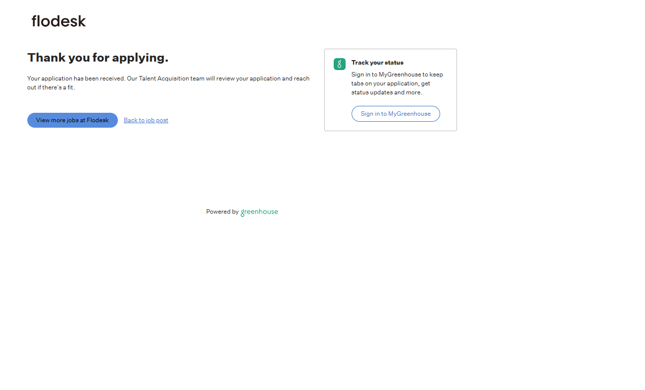
Task: Click the "Powered by" footer text
Action: (x=222, y=212)
